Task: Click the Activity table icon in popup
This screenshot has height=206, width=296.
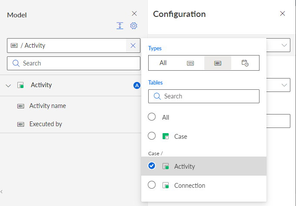Action: [166, 166]
